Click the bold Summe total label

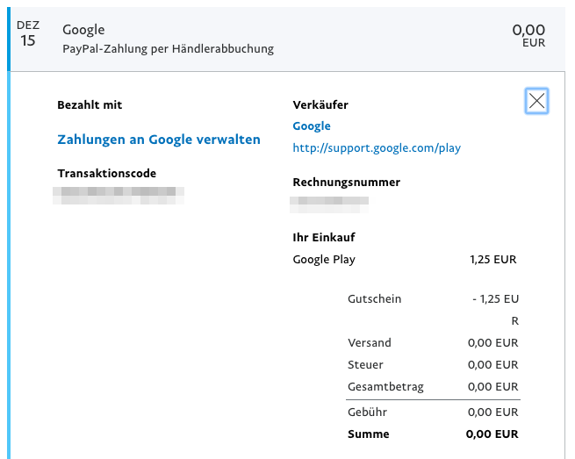[369, 434]
